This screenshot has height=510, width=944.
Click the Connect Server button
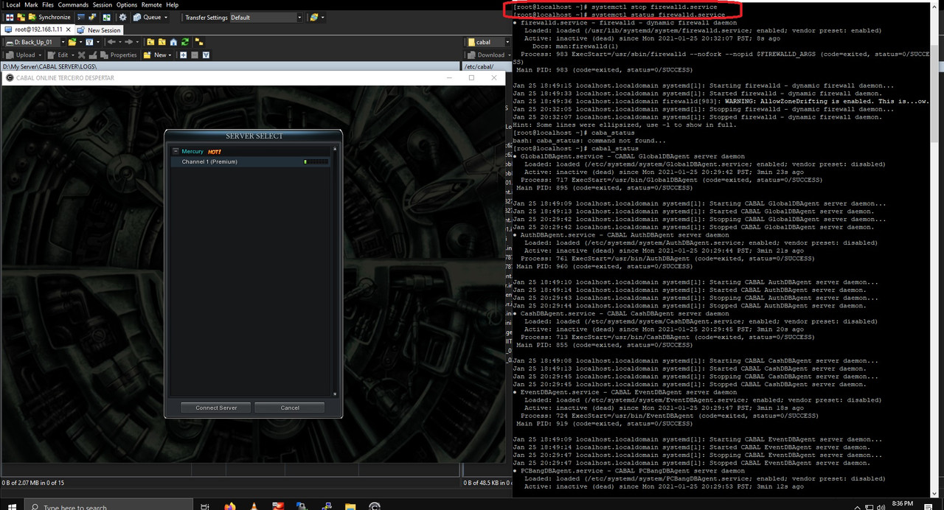tap(216, 408)
